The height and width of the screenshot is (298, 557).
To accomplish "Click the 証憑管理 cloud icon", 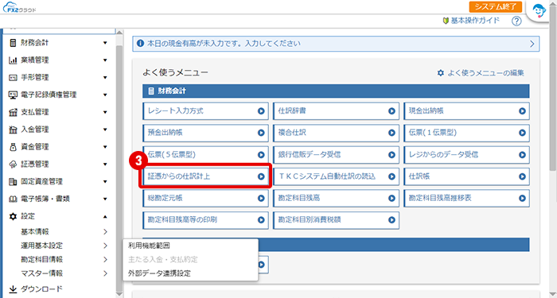I will coord(13,164).
